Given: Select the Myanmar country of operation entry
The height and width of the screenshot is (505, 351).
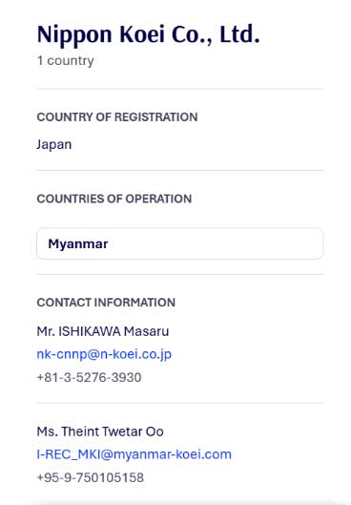Looking at the screenshot, I should tap(180, 243).
